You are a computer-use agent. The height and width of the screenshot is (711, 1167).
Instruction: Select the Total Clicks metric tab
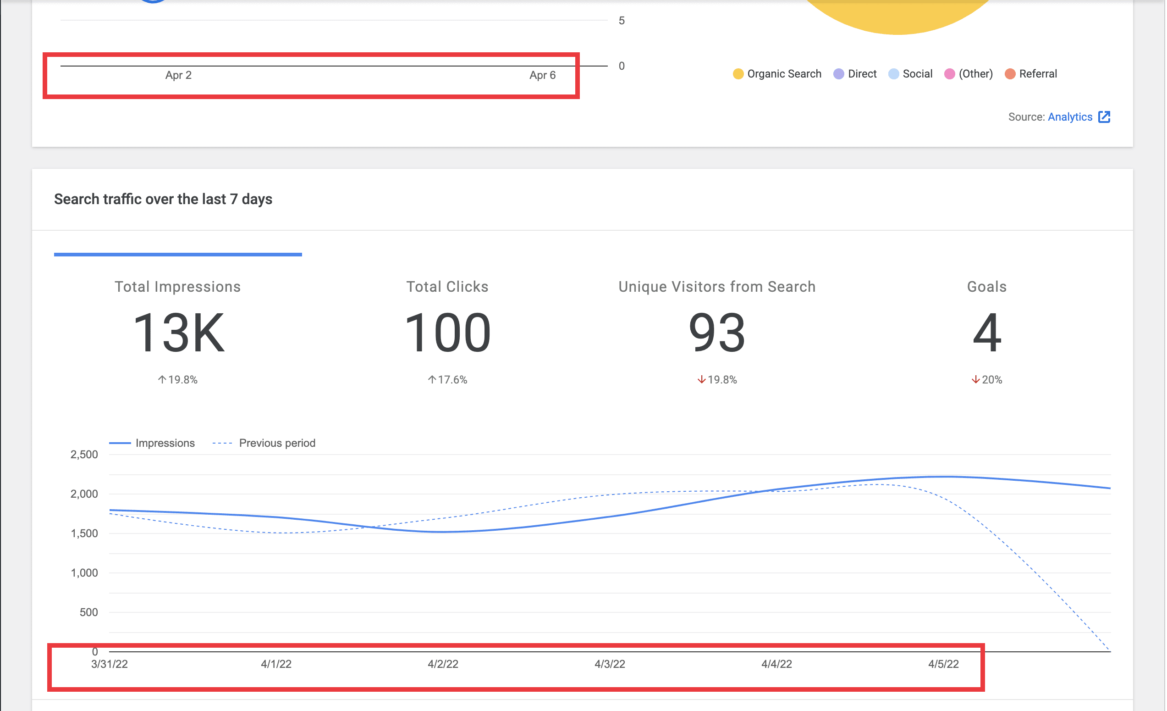click(447, 286)
